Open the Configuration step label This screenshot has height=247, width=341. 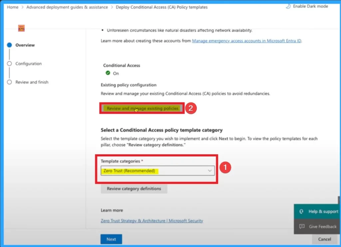29,64
